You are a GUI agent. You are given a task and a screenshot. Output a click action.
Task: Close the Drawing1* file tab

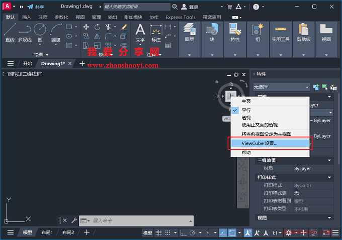click(70, 64)
